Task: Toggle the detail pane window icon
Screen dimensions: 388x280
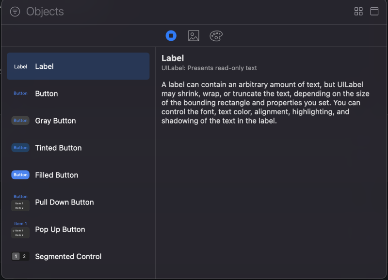Action: click(x=374, y=12)
